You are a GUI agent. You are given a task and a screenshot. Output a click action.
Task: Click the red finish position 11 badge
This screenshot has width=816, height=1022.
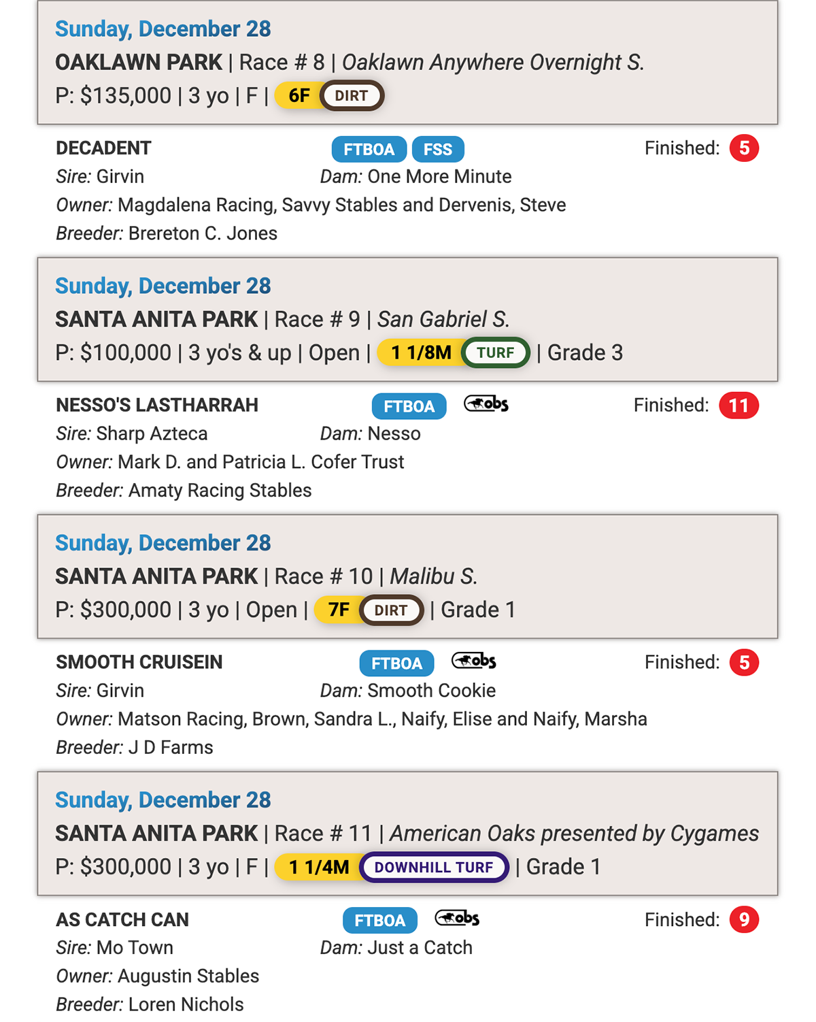click(x=738, y=406)
